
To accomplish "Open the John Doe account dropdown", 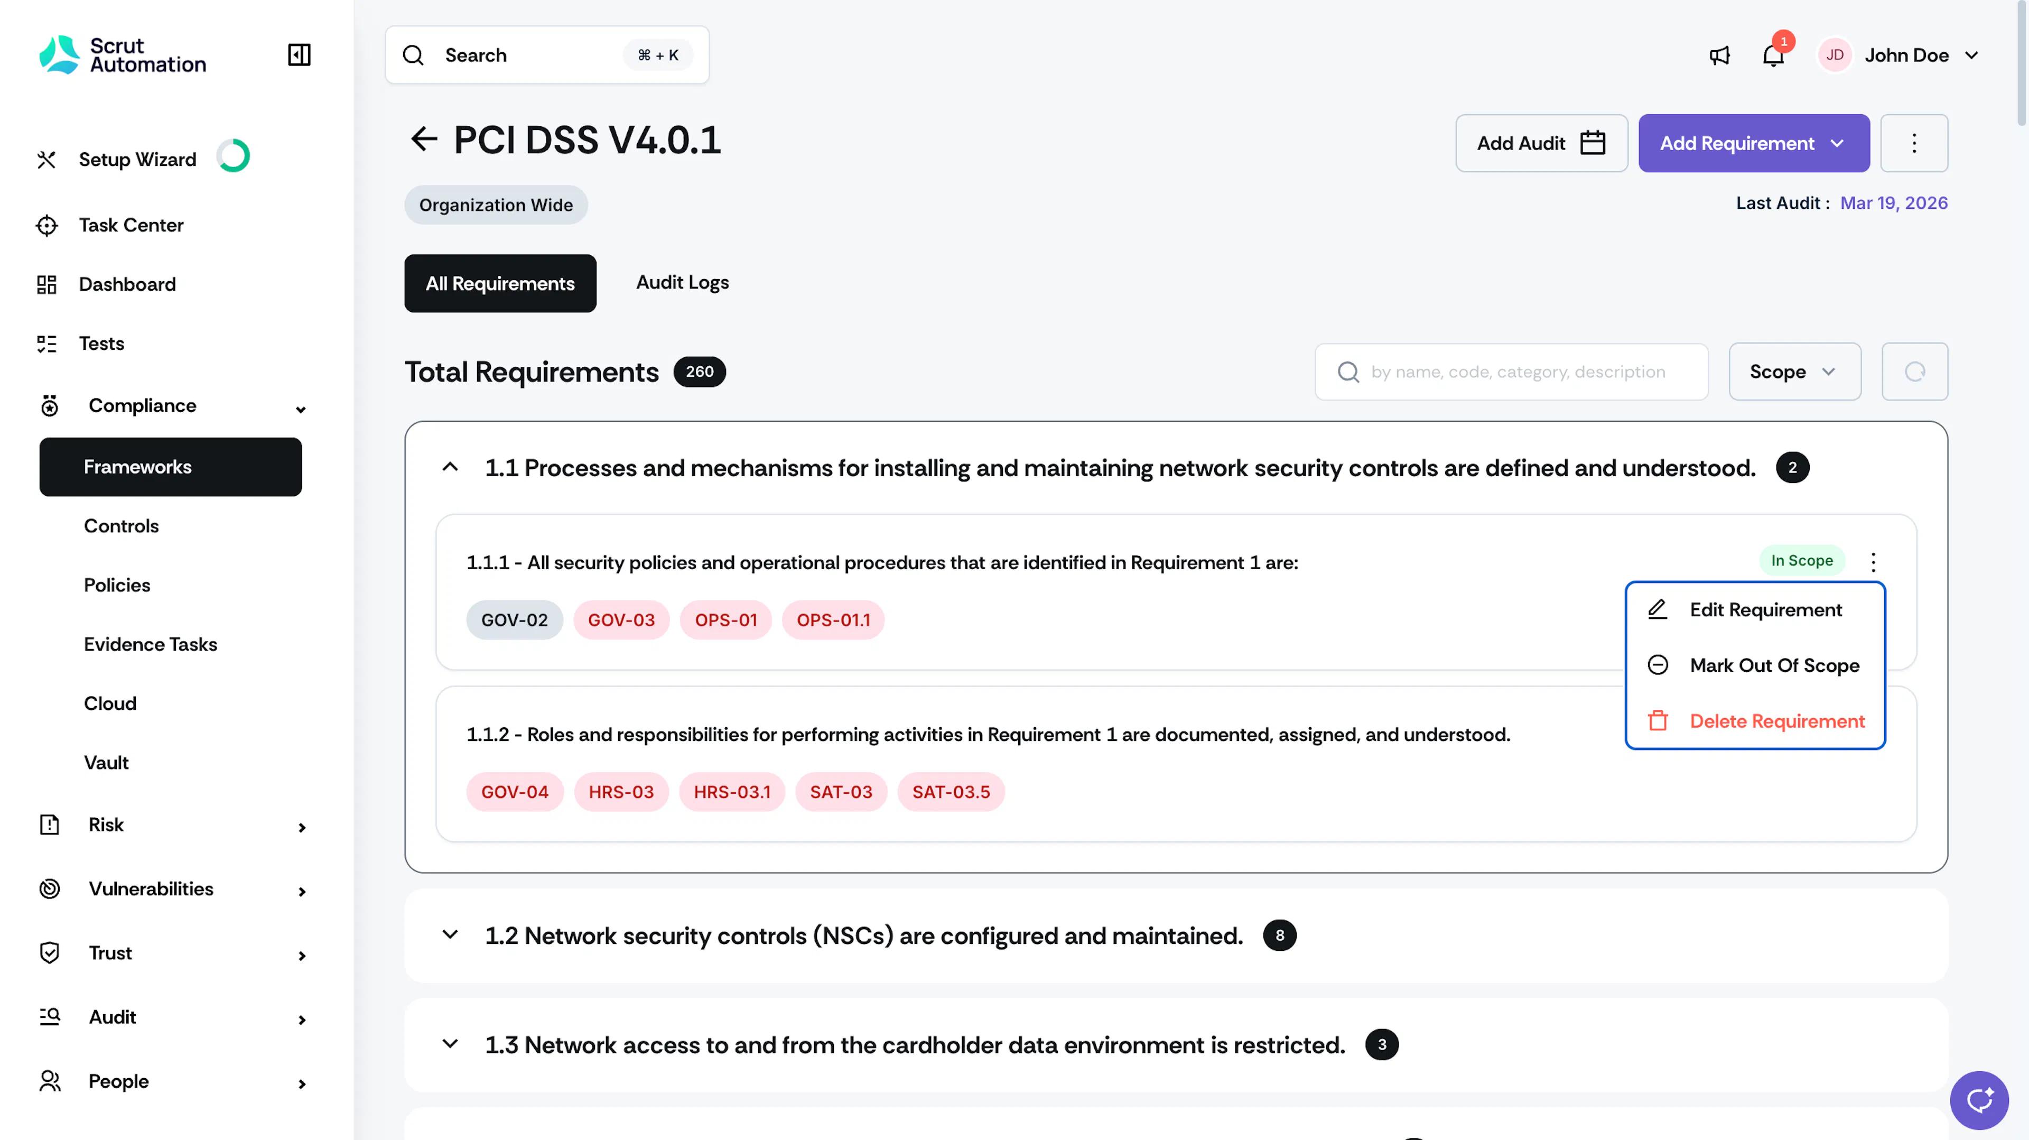I will 1898,55.
